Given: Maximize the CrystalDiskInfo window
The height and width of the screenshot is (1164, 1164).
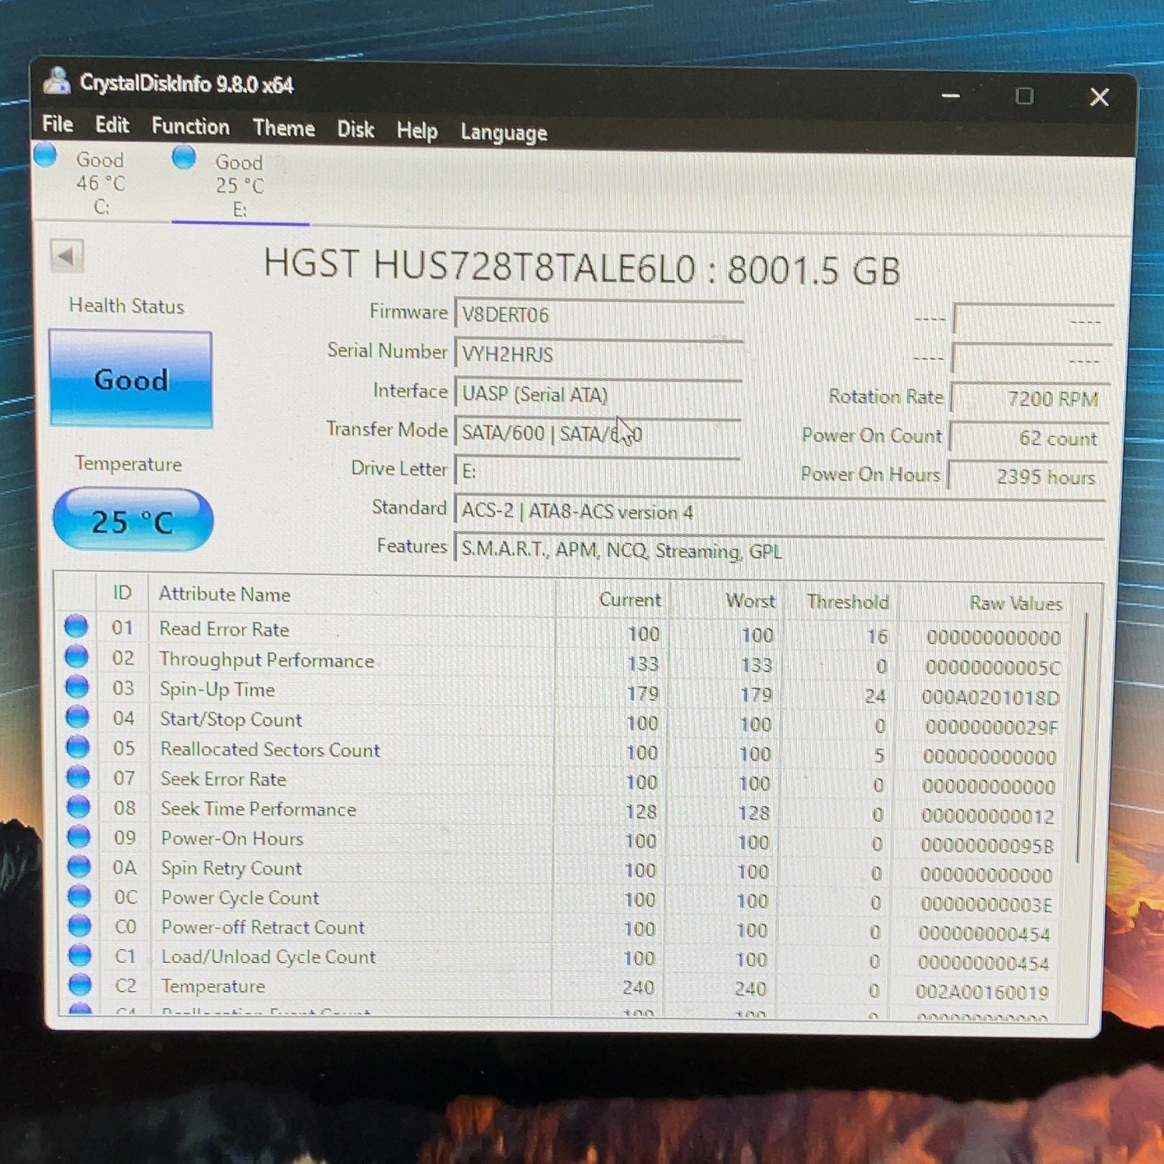Looking at the screenshot, I should 1024,96.
